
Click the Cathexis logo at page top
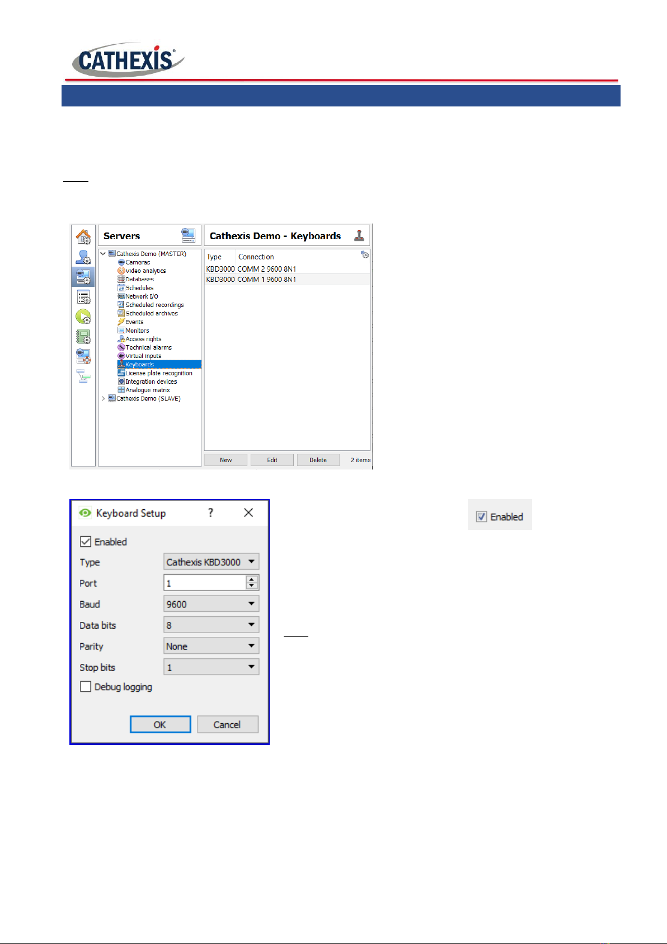click(128, 59)
